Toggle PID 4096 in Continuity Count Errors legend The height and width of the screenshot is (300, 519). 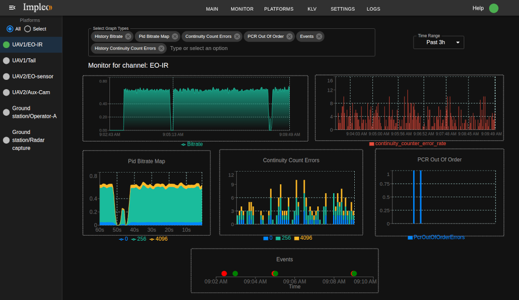click(x=303, y=238)
